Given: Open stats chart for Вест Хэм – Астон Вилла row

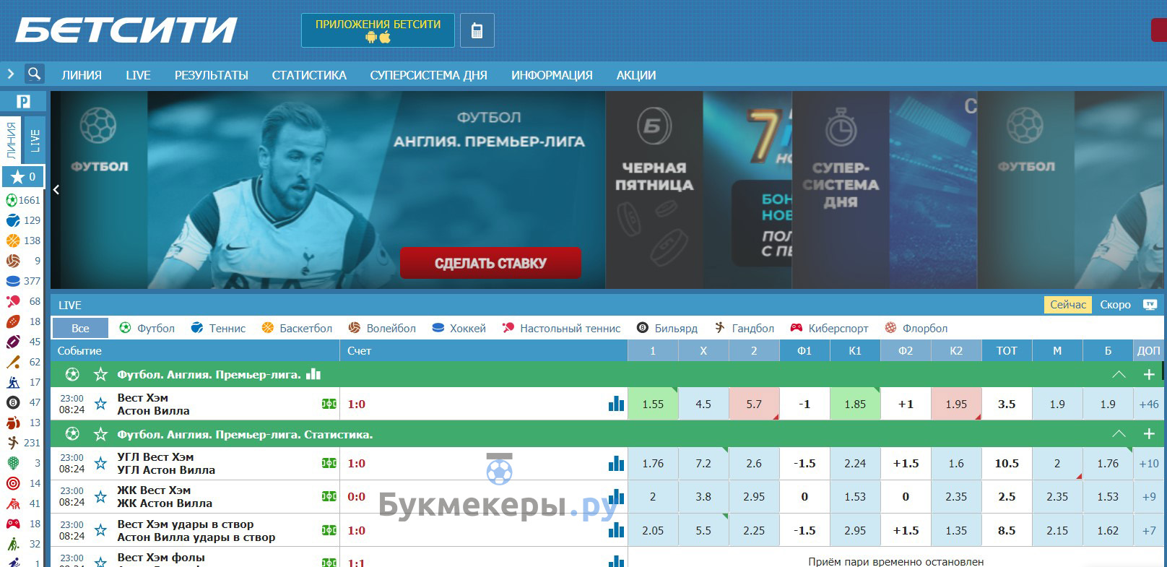Looking at the screenshot, I should [616, 403].
